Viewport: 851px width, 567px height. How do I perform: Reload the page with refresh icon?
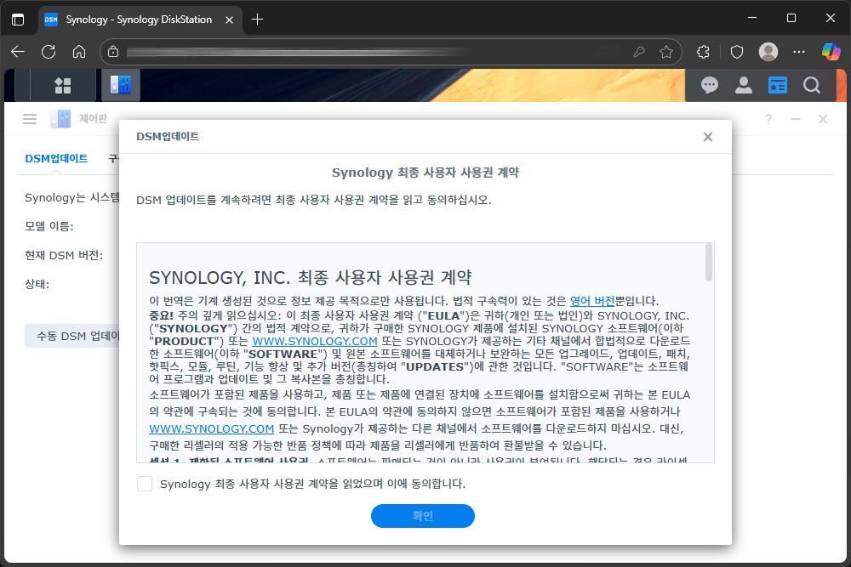49,52
